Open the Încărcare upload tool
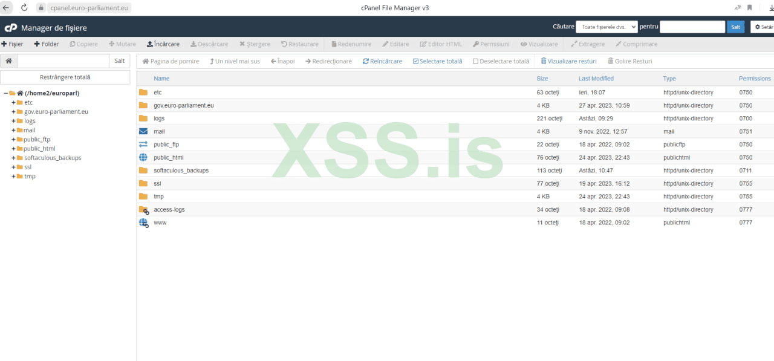Screen dimensions: 774x361 [x=163, y=44]
